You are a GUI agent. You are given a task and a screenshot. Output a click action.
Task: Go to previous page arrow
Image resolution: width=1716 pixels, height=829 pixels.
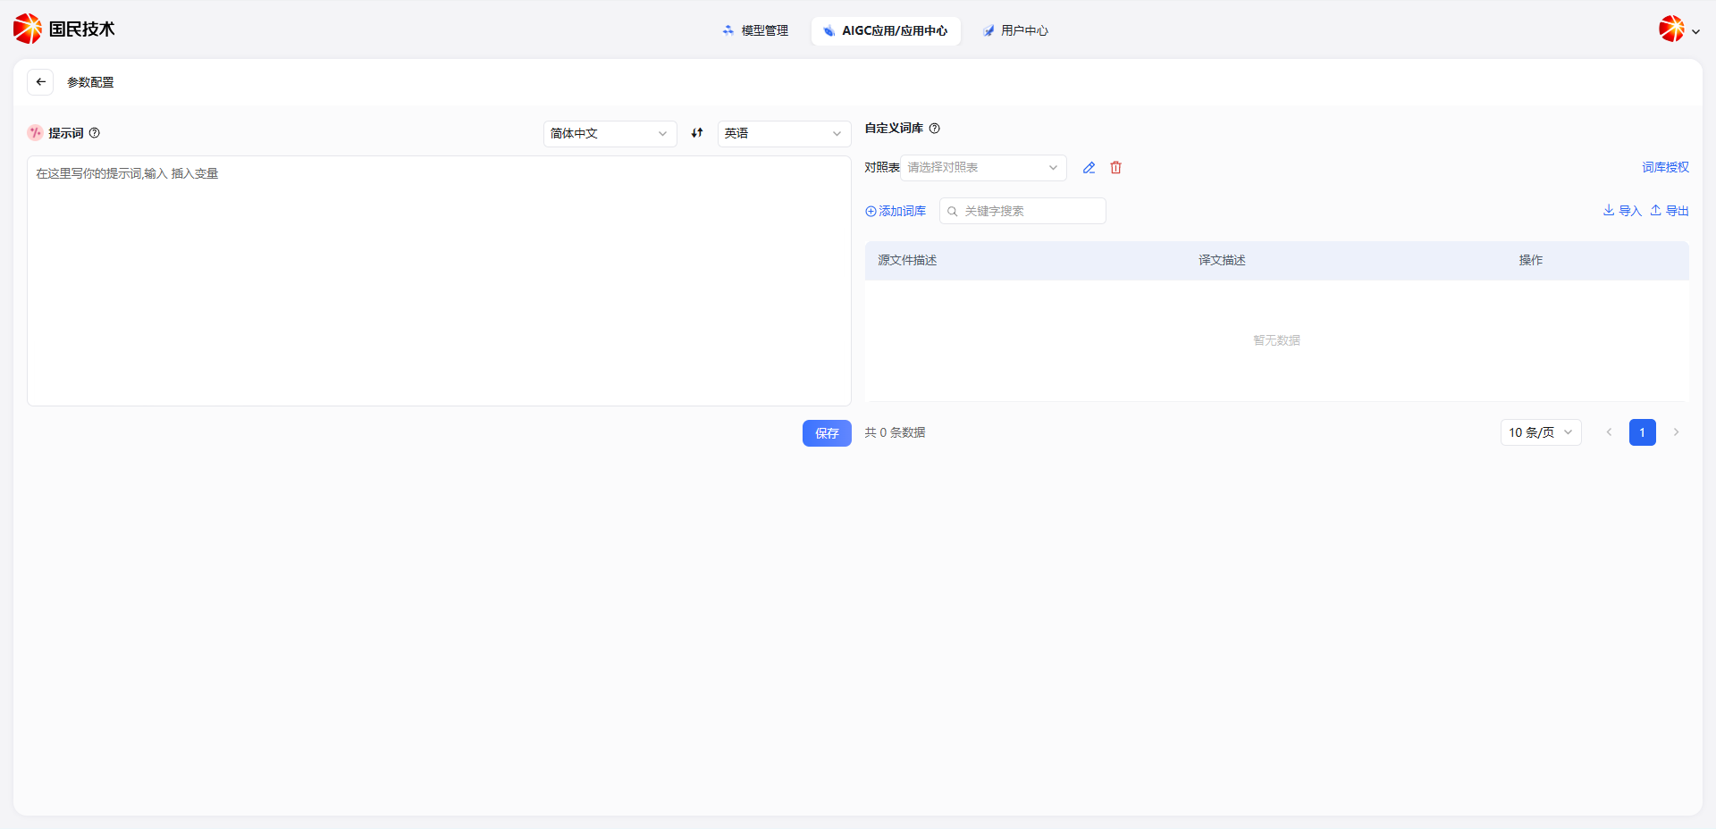click(x=1609, y=432)
